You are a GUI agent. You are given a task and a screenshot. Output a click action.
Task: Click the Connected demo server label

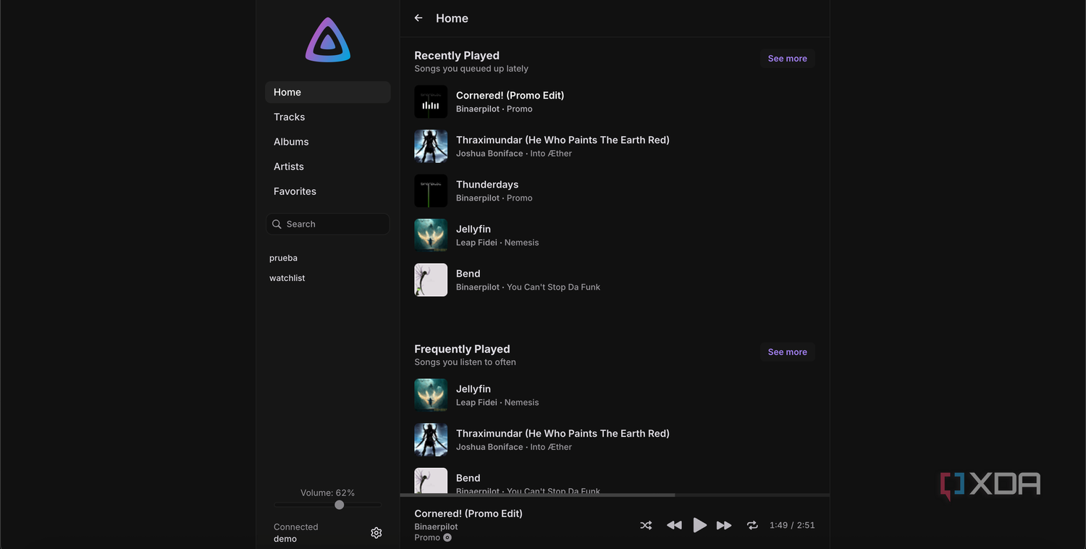point(295,533)
